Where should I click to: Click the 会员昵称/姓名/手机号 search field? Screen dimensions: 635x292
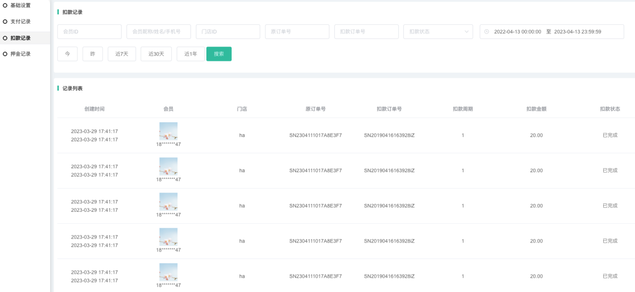(x=158, y=32)
